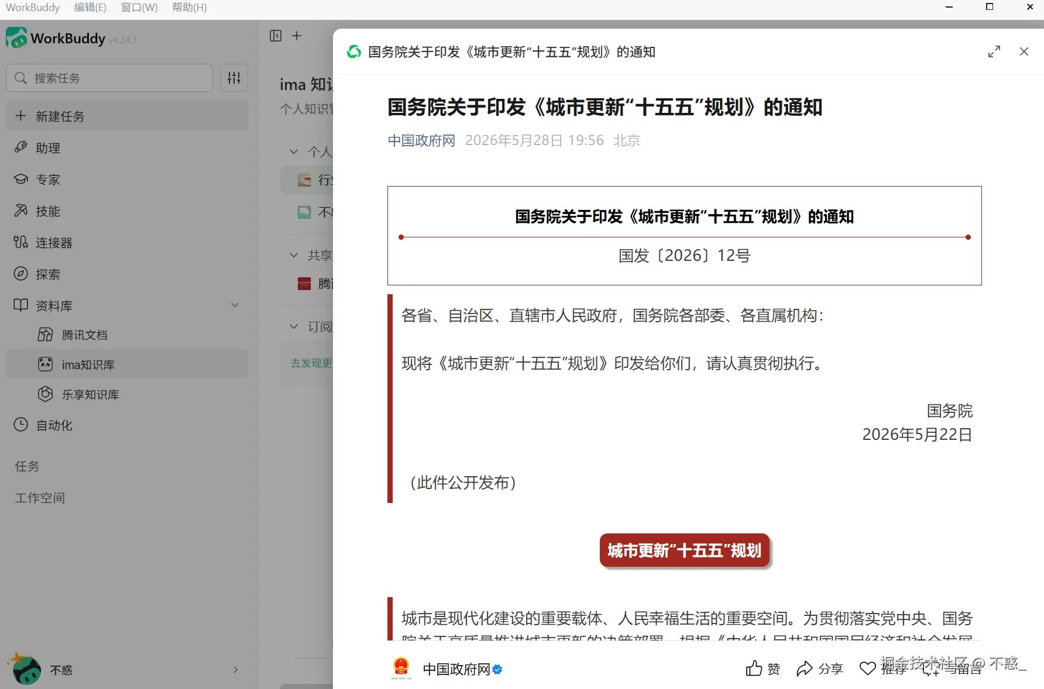
Task: Click the date 2026年5月28日 19:56
Action: 534,140
